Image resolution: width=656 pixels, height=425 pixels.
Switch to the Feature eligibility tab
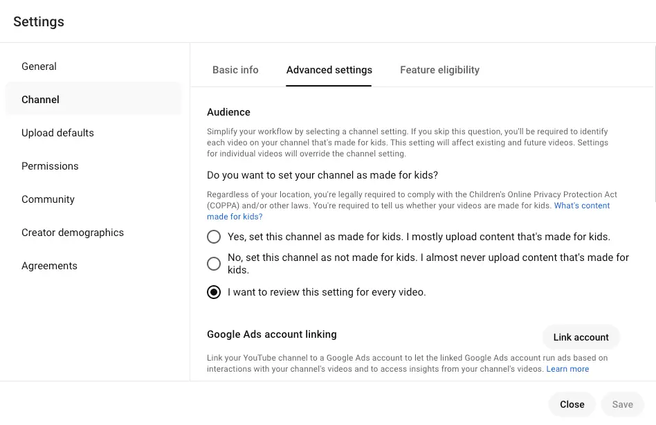439,70
